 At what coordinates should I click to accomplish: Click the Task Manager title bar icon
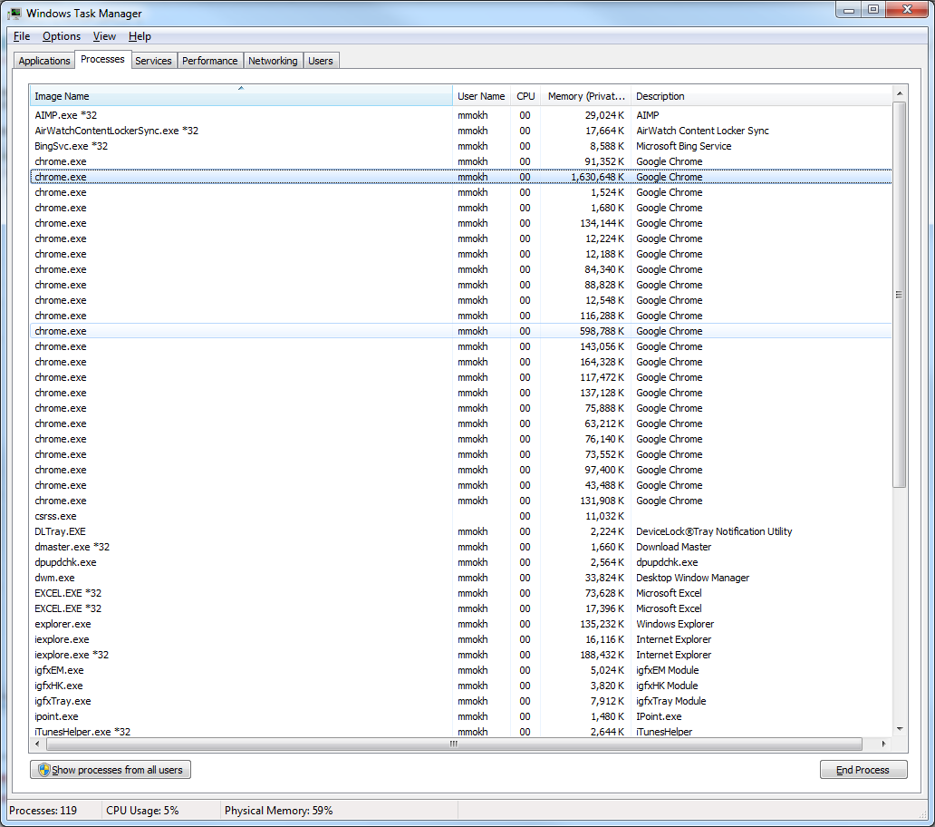tap(14, 13)
